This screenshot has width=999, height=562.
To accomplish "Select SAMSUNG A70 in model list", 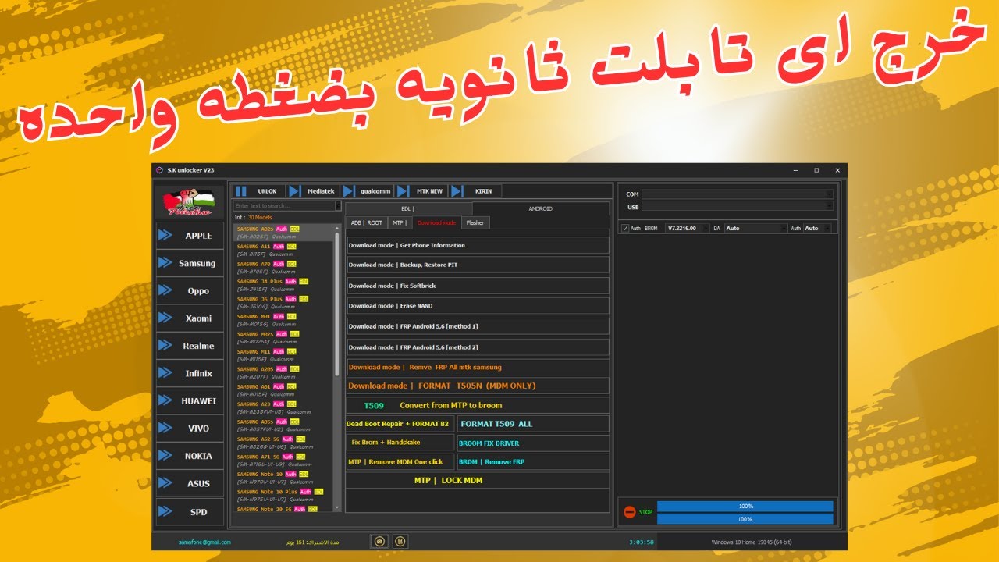I will click(284, 268).
